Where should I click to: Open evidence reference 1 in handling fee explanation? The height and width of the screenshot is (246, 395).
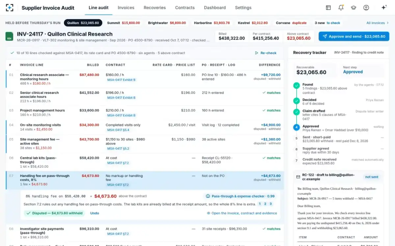pyautogui.click(x=260, y=204)
